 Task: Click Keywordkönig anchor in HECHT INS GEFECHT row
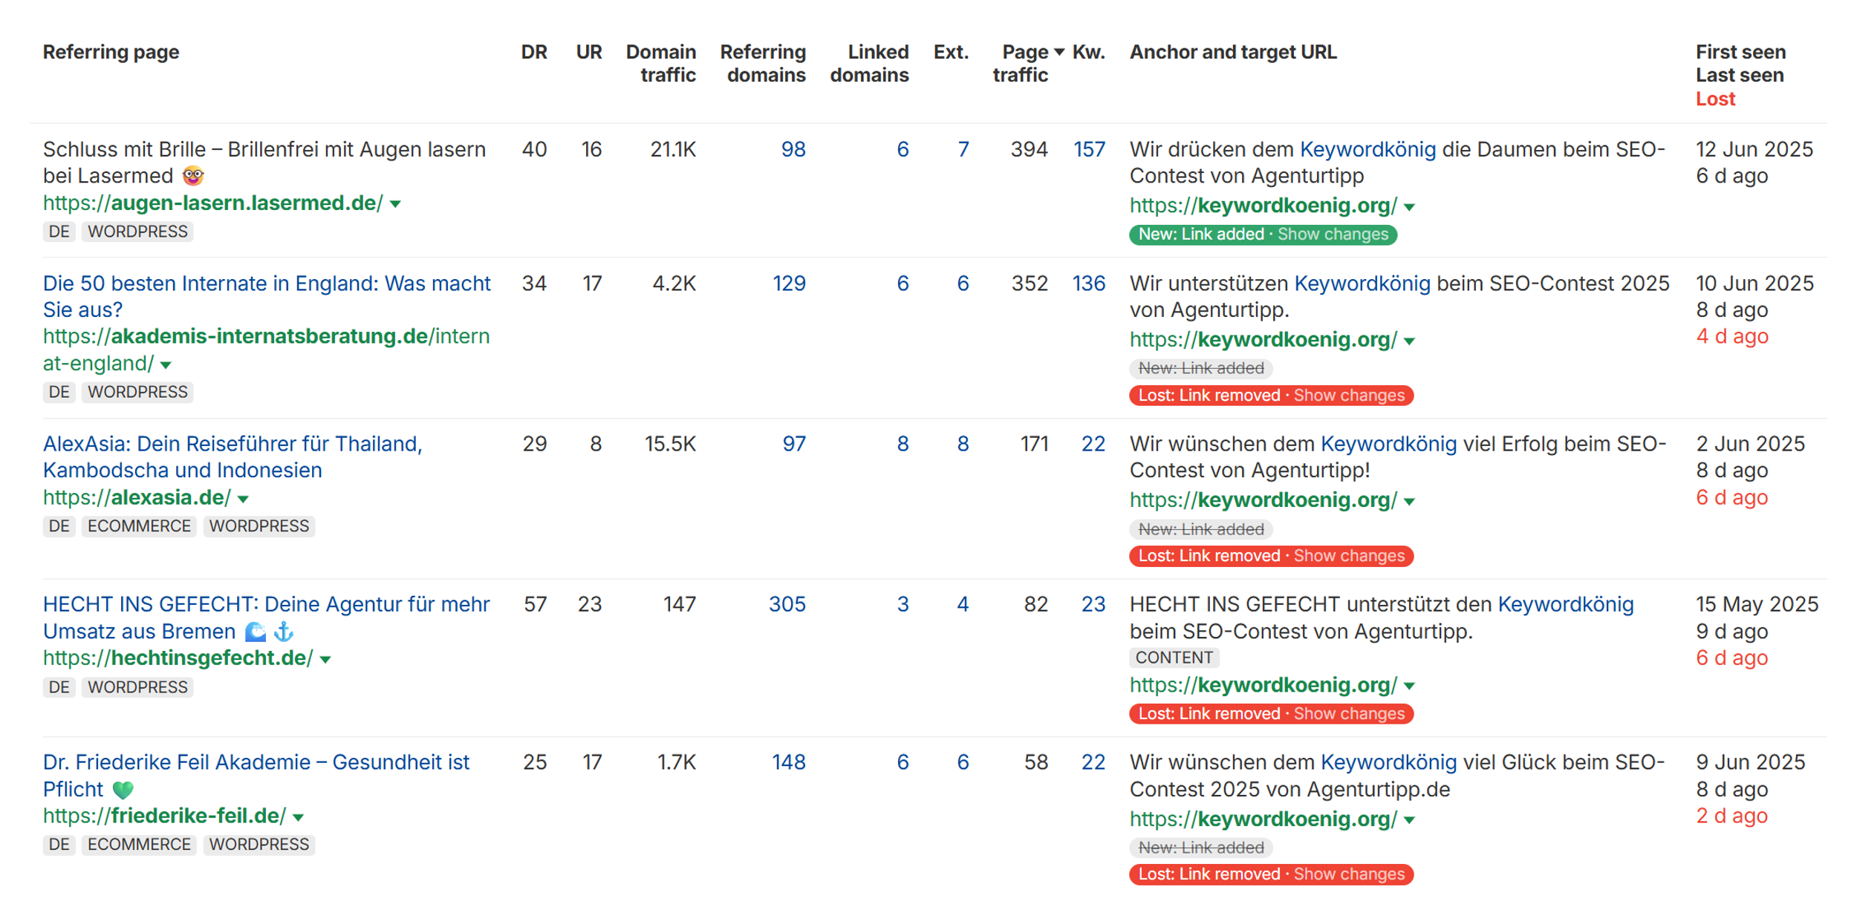click(1565, 604)
